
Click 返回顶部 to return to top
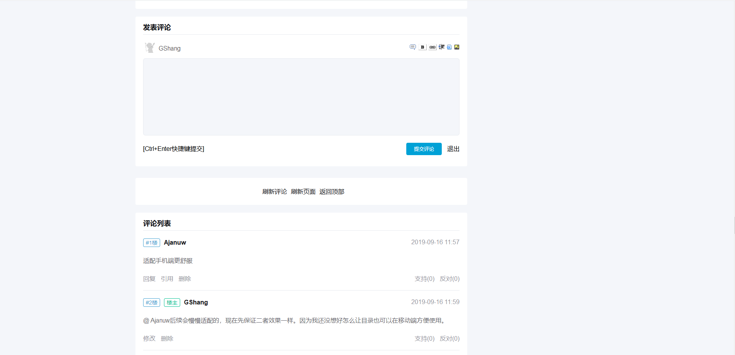(332, 192)
